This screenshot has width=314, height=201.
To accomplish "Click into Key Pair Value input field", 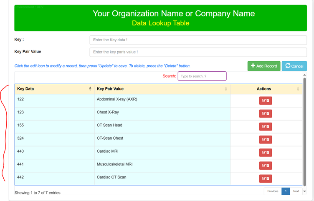I will (198, 52).
